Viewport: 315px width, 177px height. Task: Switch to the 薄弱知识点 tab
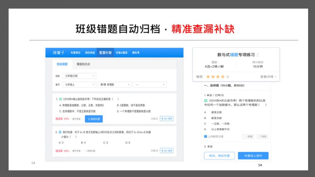coord(83,64)
